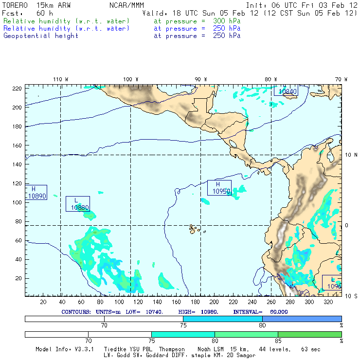The image size is (360, 360).
Task: Click "220" on the left vertical axis
Action: (17, 89)
